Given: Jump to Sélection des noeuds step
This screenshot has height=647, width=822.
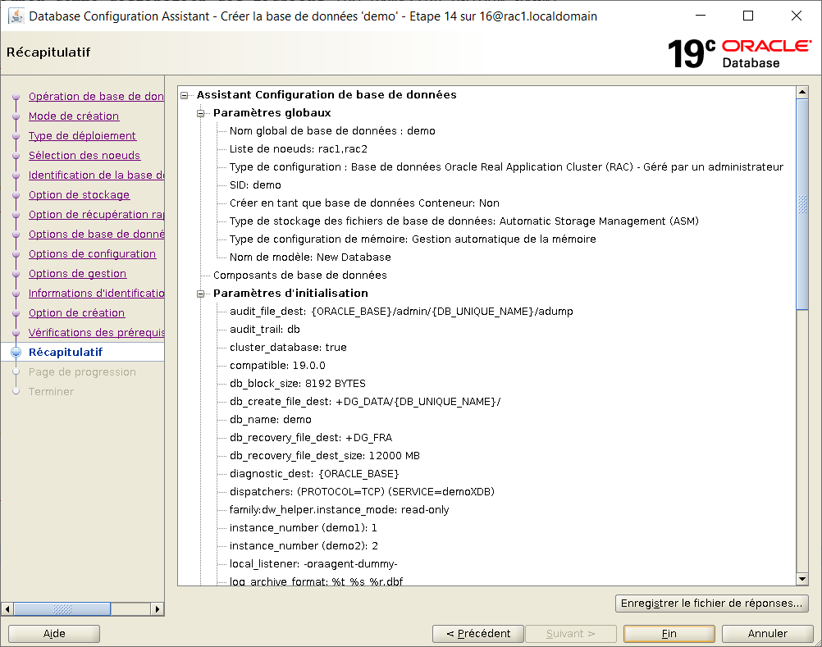Looking at the screenshot, I should (84, 155).
